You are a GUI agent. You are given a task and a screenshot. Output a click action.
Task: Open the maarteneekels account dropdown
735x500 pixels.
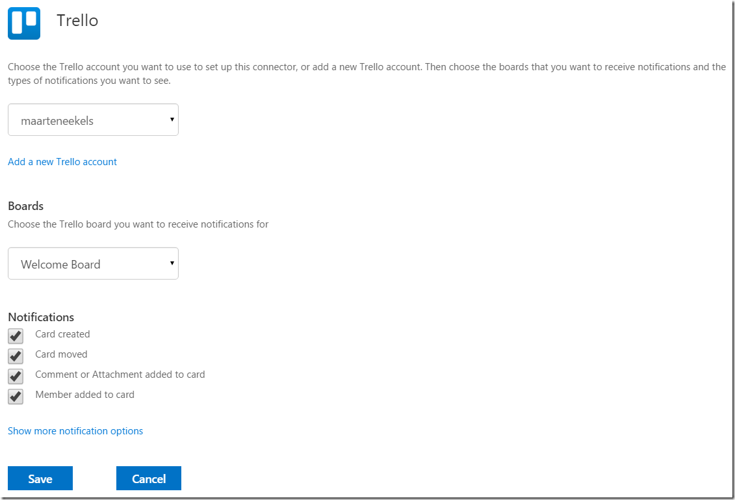(92, 120)
